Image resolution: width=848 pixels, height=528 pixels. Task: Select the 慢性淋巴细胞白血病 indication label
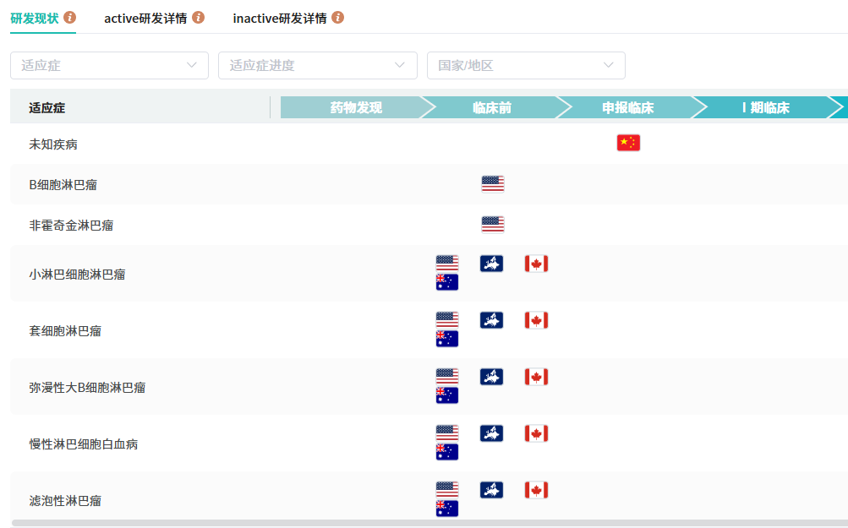84,444
